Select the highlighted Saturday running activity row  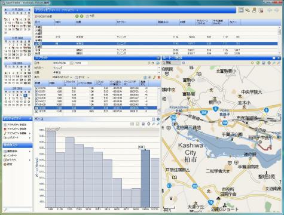coord(156,44)
